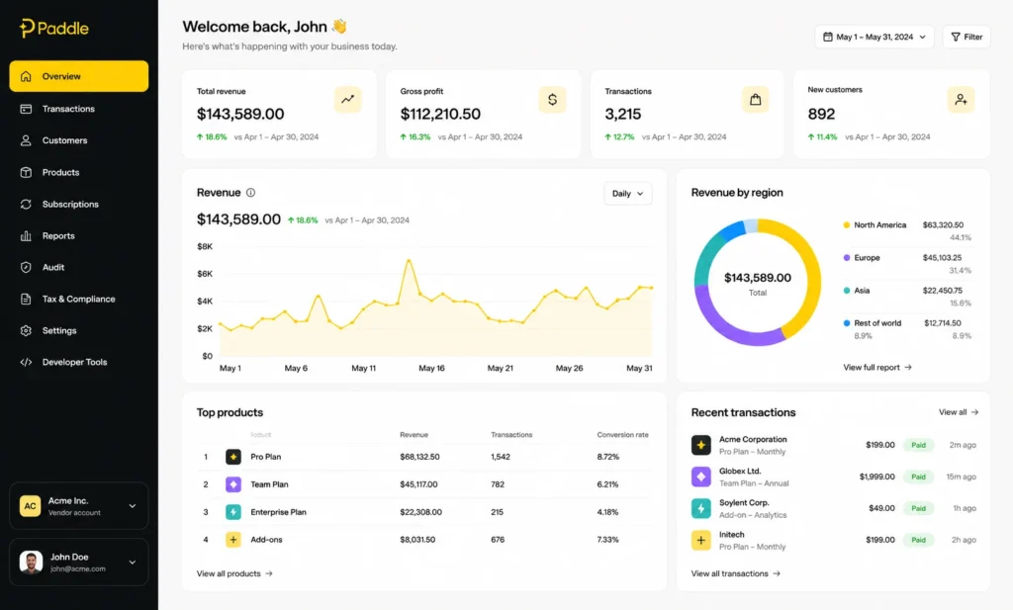The width and height of the screenshot is (1013, 610).
Task: Select Products in the sidebar
Action: pos(60,172)
